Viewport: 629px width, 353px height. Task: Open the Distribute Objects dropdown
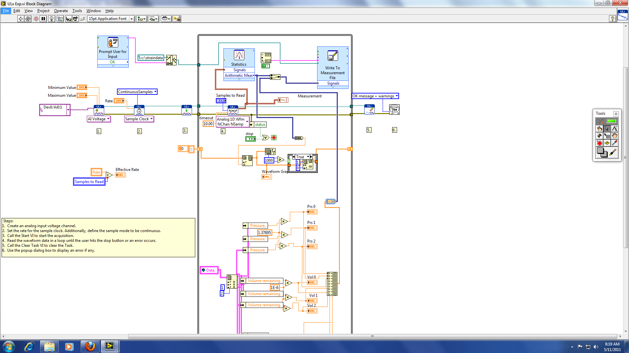[x=153, y=19]
